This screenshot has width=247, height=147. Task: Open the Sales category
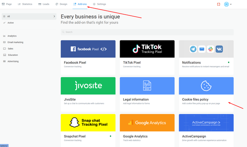pos(10,49)
